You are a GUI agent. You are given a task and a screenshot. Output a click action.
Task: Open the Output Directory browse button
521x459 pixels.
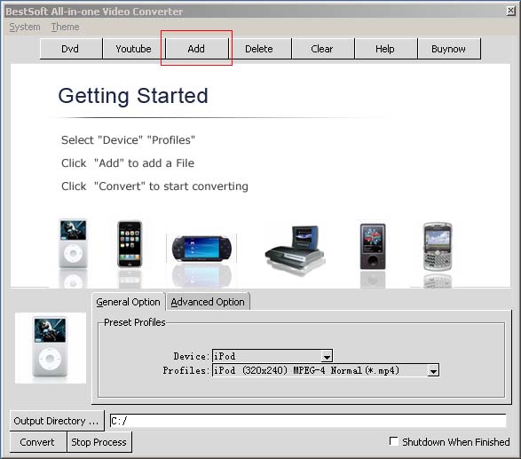pos(57,421)
